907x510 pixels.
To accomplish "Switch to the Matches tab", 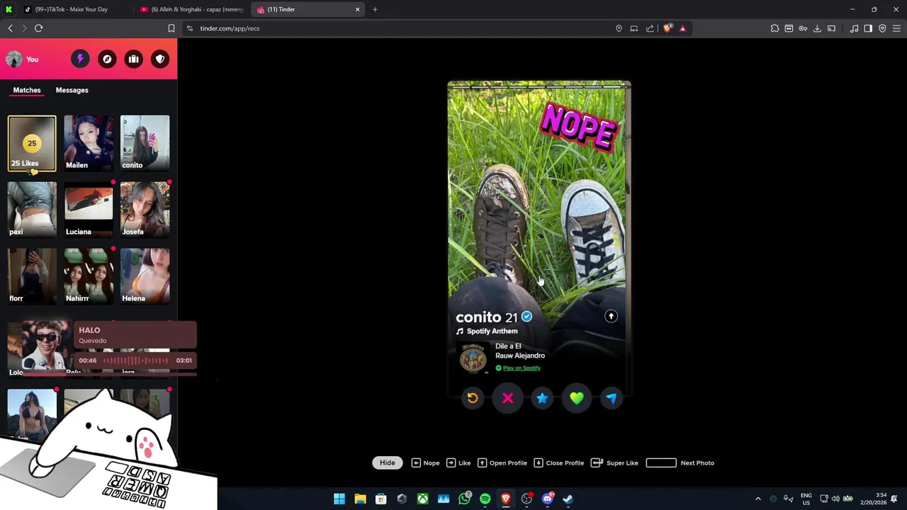I will click(27, 90).
